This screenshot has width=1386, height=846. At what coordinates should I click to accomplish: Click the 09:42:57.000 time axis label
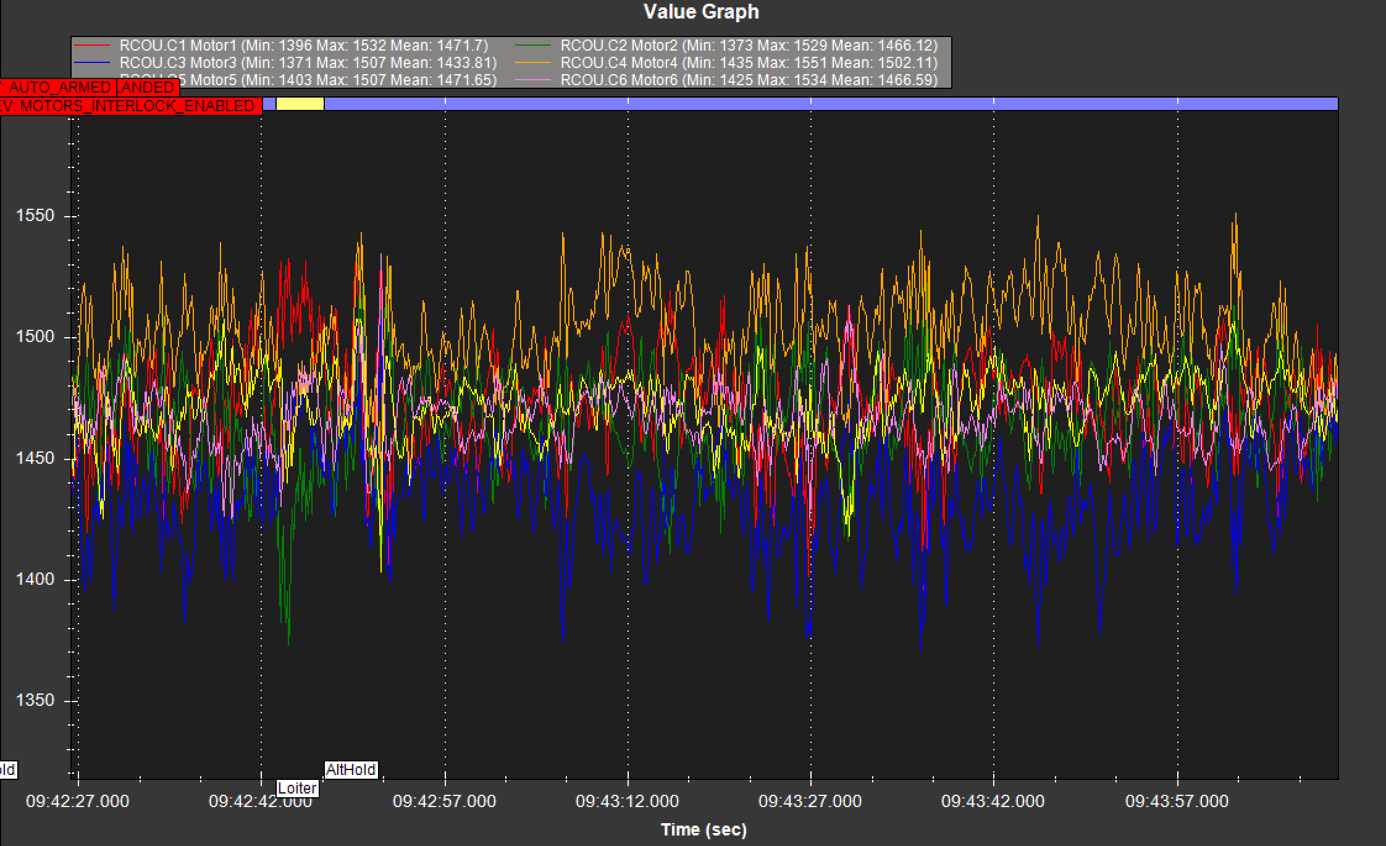point(444,802)
